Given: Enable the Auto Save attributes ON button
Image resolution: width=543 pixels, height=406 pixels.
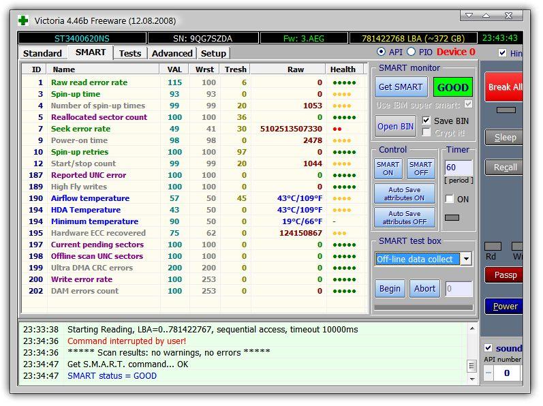Looking at the screenshot, I should coord(405,194).
